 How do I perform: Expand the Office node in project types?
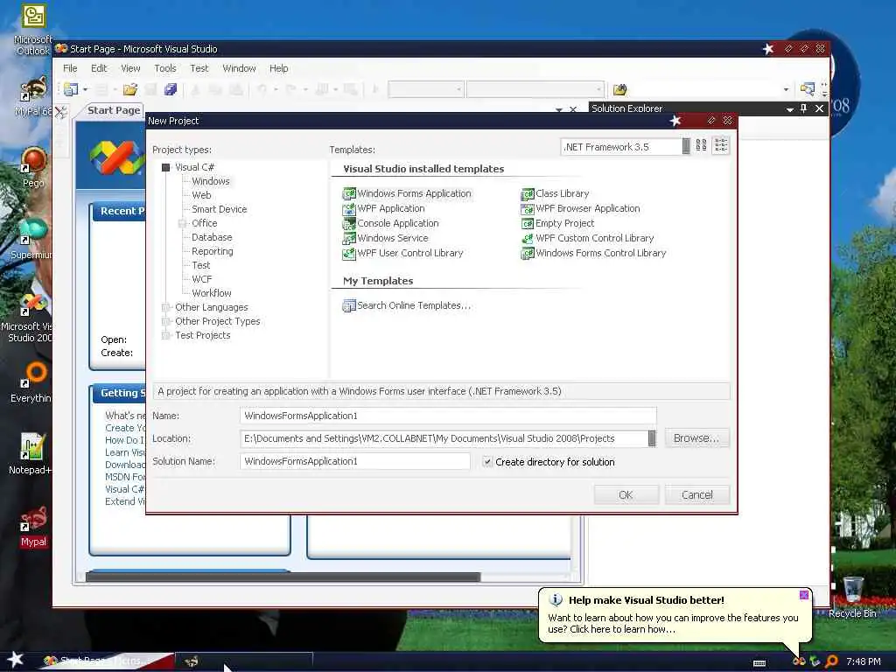[182, 223]
